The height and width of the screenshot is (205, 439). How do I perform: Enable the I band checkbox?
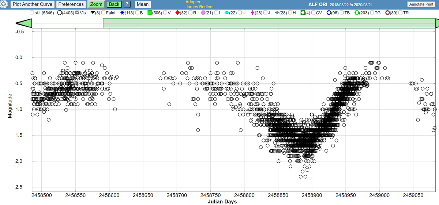click(216, 12)
